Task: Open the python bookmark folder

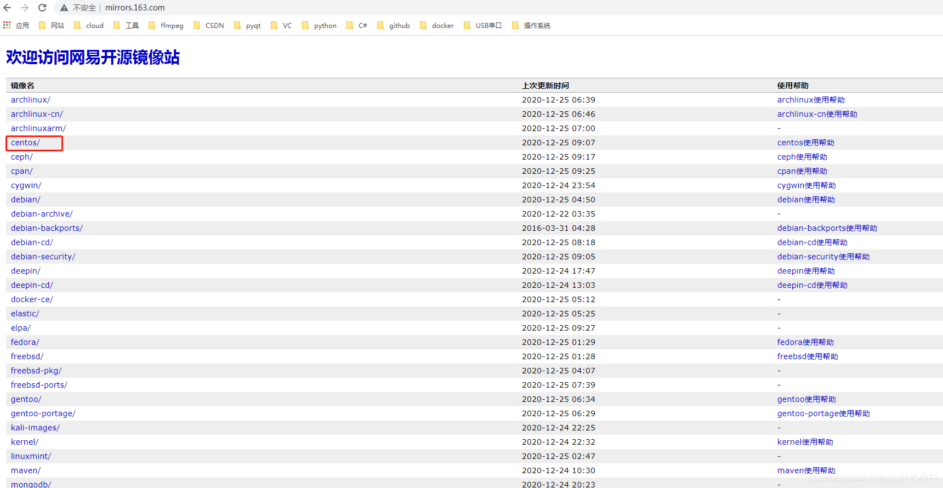Action: [320, 25]
